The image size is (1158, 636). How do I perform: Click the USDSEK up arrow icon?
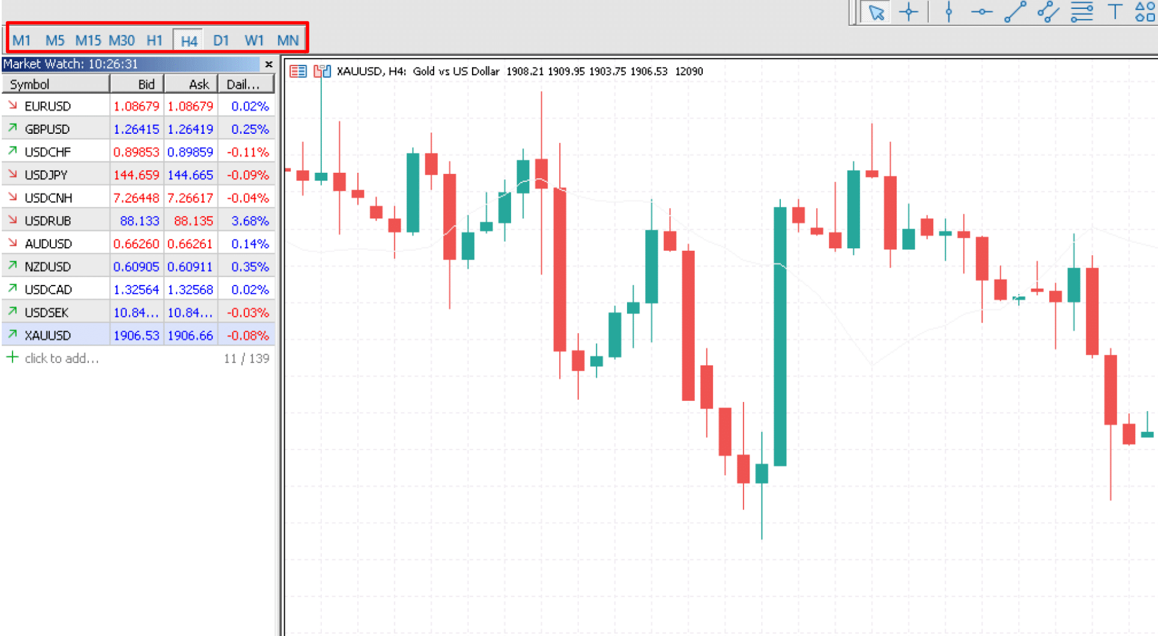click(13, 311)
